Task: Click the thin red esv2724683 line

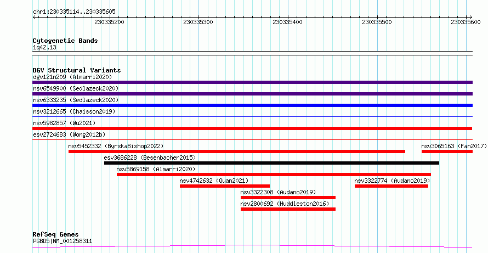Action: [252, 140]
